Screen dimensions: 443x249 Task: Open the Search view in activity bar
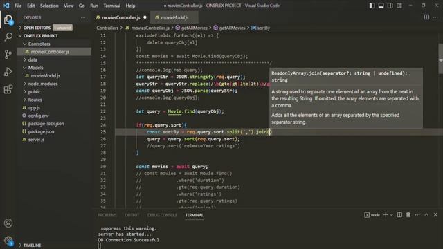[x=8, y=37]
